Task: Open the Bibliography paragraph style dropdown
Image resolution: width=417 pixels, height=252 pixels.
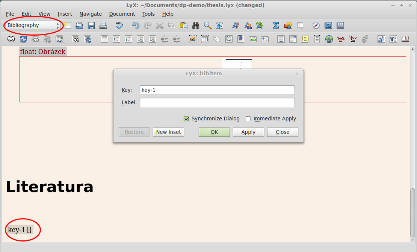Action: [33, 25]
